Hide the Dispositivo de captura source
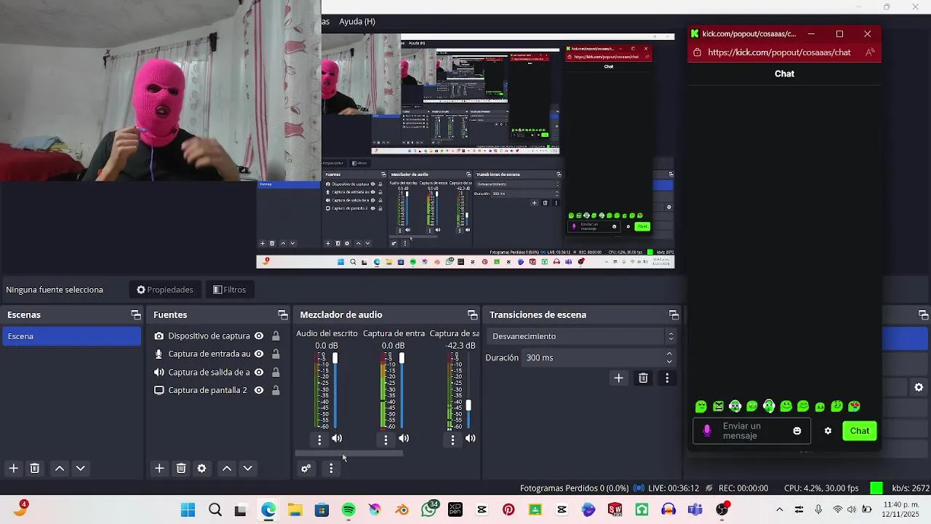 click(x=259, y=336)
